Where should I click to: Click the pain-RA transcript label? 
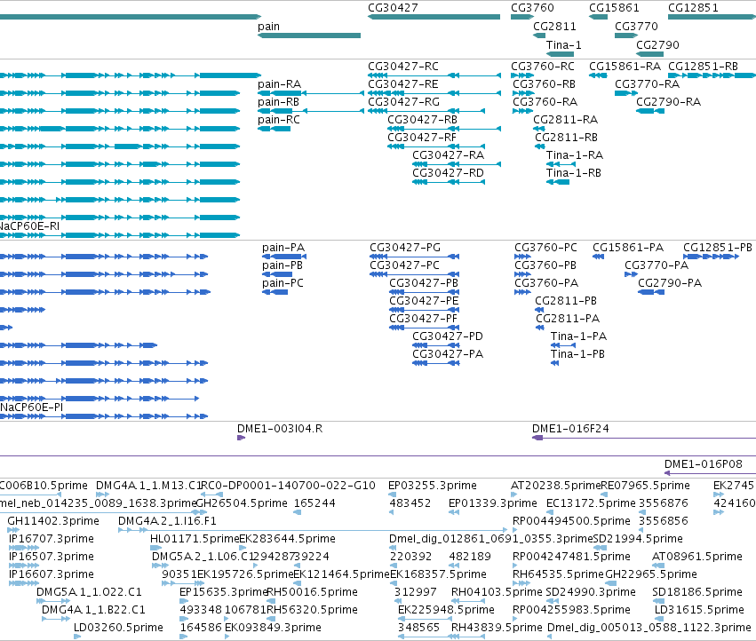point(279,84)
